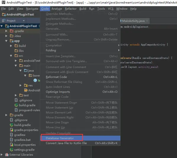This screenshot has width=177, height=158.
Task: Click activity_main in the setContentView line
Action: pos(148,67)
